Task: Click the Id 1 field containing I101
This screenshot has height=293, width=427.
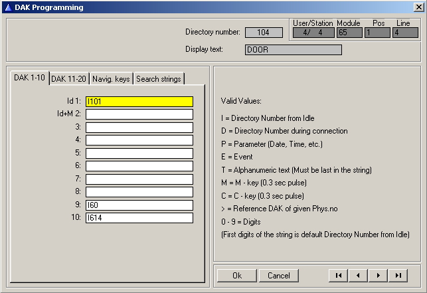Action: click(139, 102)
